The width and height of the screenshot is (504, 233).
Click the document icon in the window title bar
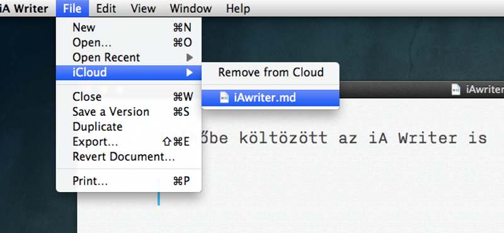[455, 89]
